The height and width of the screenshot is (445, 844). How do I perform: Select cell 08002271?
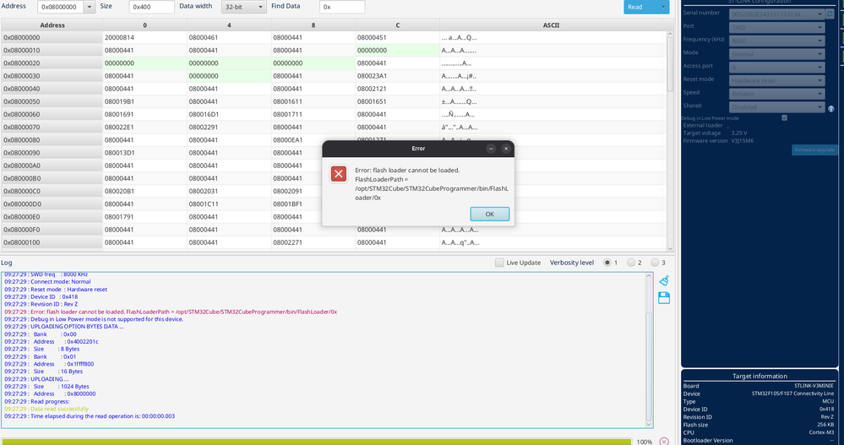click(313, 242)
